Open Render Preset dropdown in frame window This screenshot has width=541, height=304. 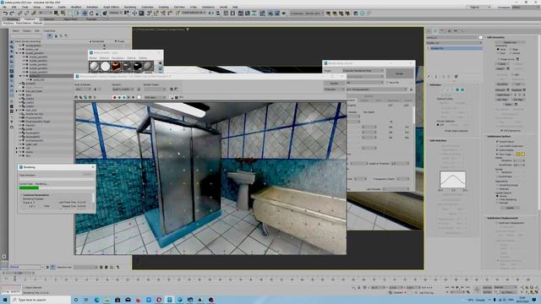(155, 90)
